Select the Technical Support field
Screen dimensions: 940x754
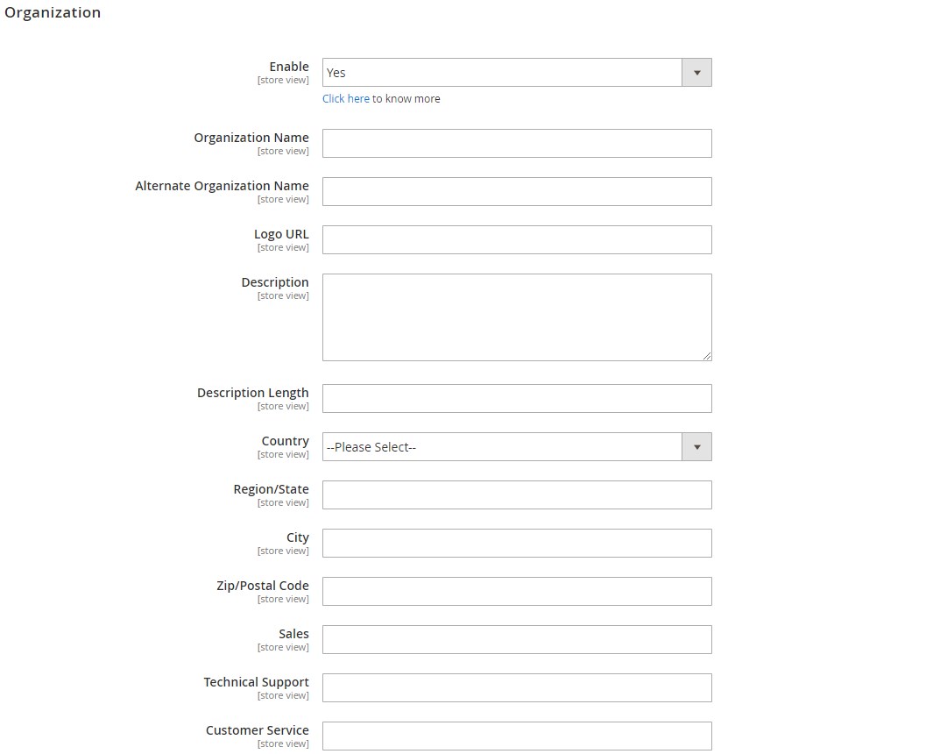pyautogui.click(x=517, y=687)
